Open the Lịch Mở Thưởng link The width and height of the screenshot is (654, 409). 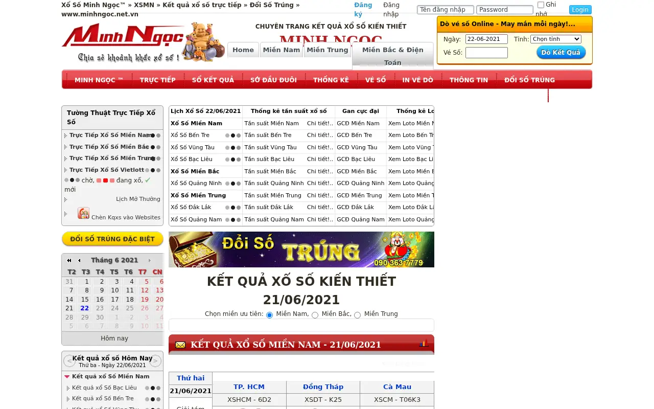[138, 199]
